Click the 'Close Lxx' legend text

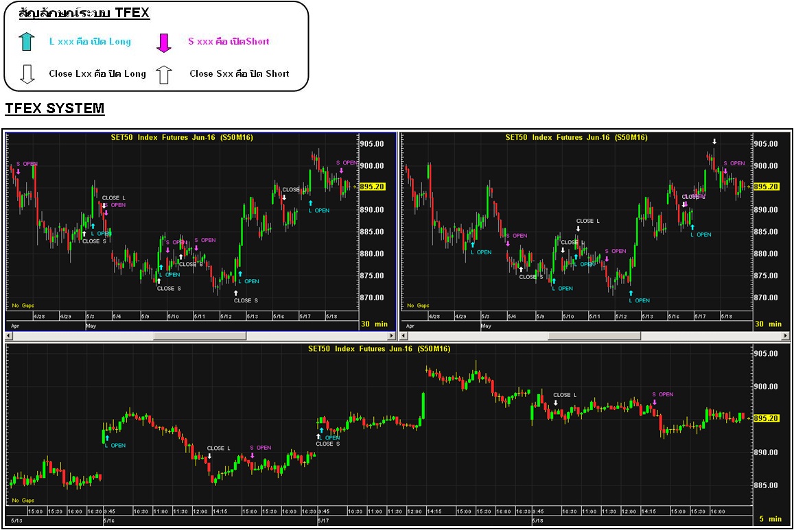[x=97, y=74]
